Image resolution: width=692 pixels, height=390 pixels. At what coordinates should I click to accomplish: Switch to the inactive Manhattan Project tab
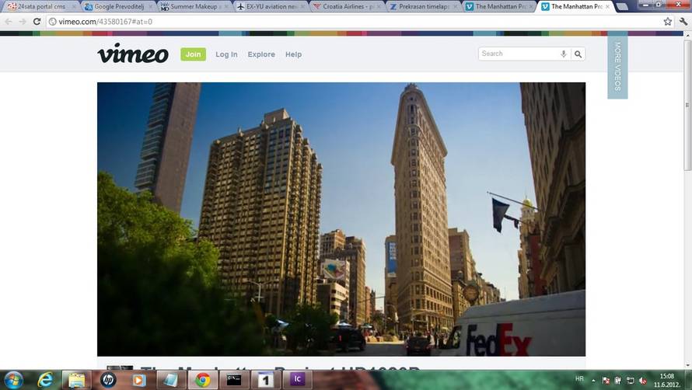[x=498, y=7]
